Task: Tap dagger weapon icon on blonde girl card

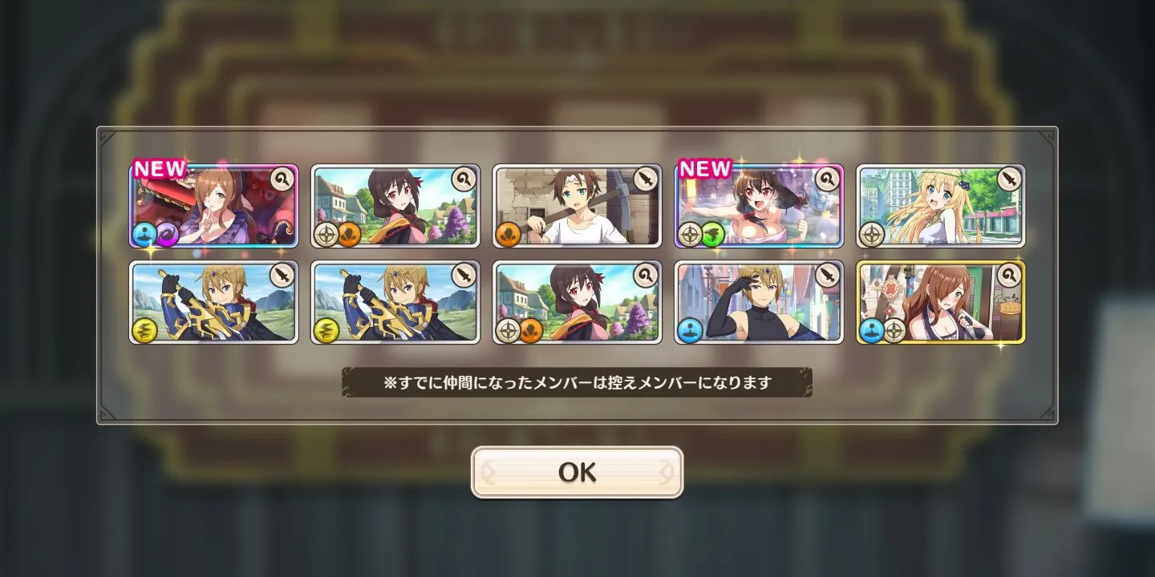Action: point(1009,179)
